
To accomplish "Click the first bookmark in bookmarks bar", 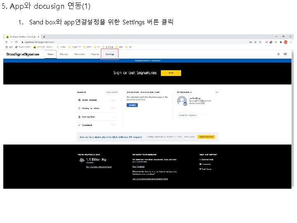I will click(9, 47).
